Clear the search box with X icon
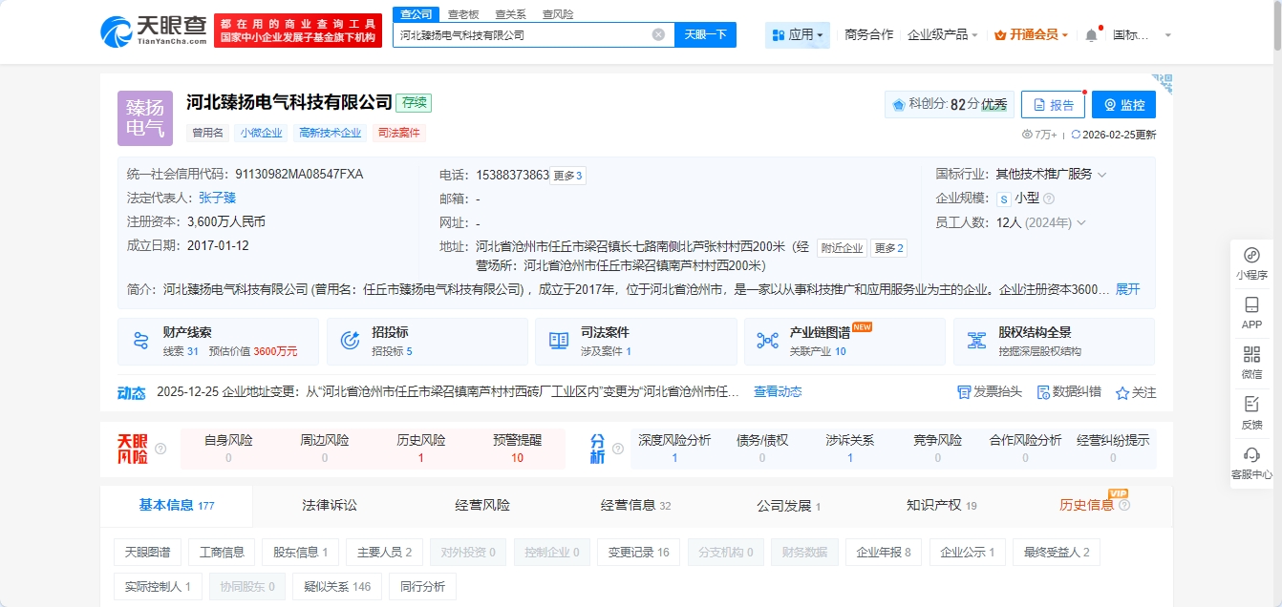The height and width of the screenshot is (607, 1282). point(658,34)
